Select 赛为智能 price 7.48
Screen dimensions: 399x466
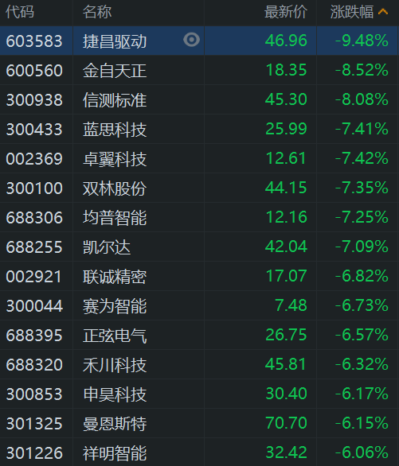tap(291, 305)
